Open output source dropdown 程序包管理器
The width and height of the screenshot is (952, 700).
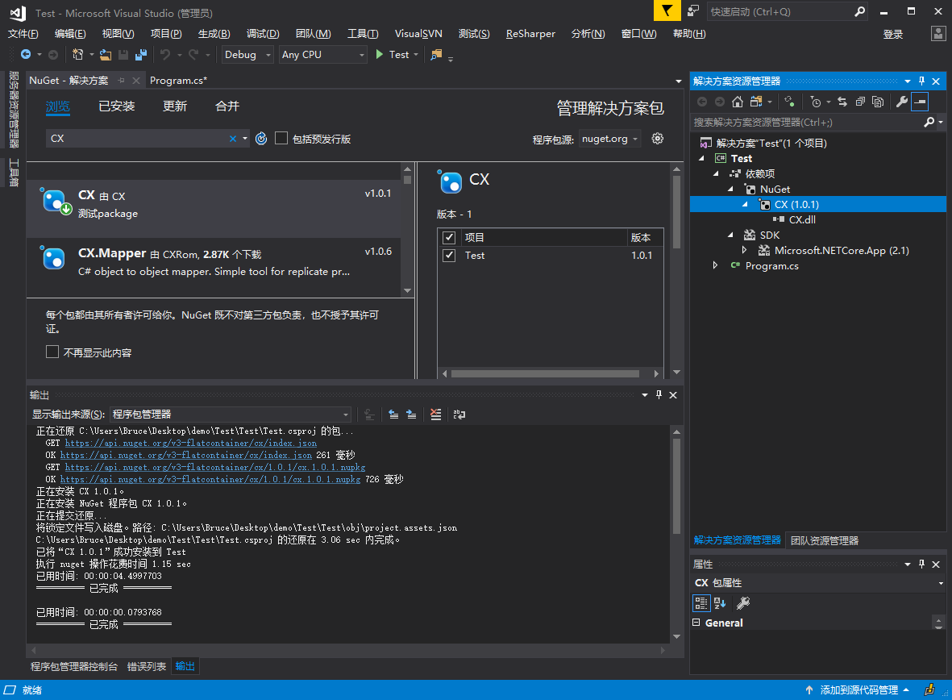coord(230,415)
